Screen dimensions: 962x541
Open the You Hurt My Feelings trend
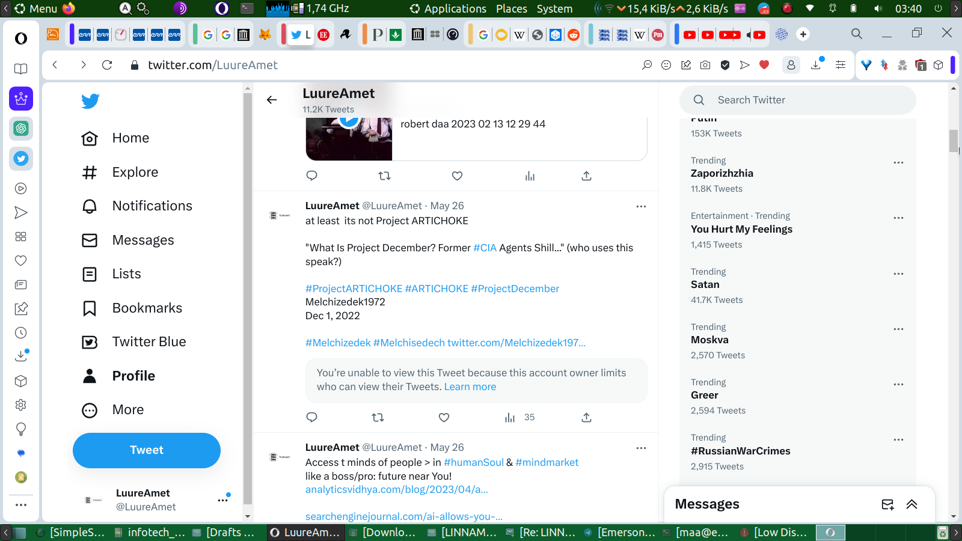pos(741,229)
